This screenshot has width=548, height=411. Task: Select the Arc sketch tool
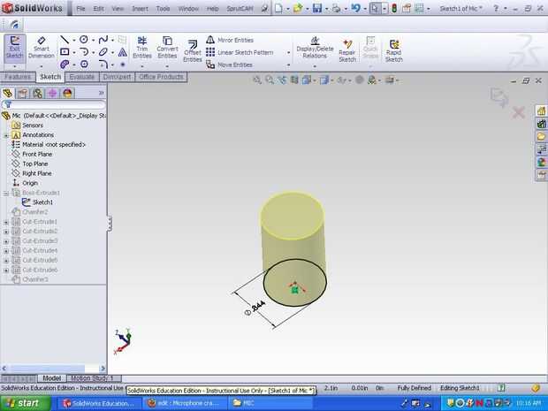point(84,52)
